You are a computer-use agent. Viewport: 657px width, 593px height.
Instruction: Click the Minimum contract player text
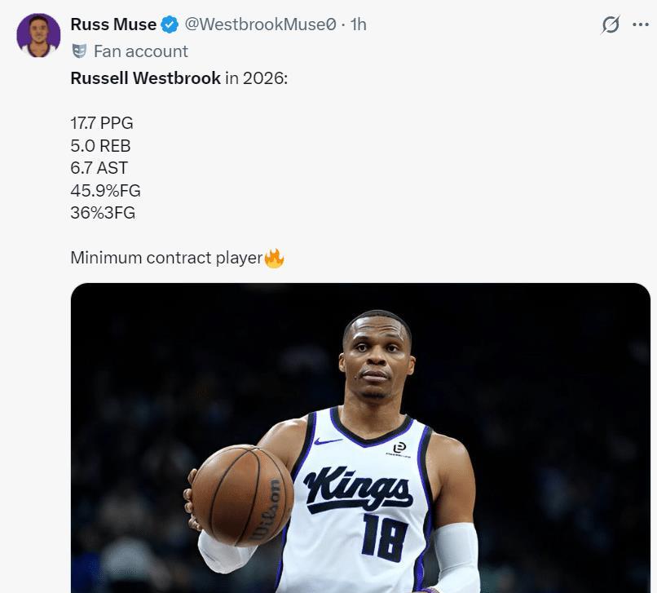[166, 259]
